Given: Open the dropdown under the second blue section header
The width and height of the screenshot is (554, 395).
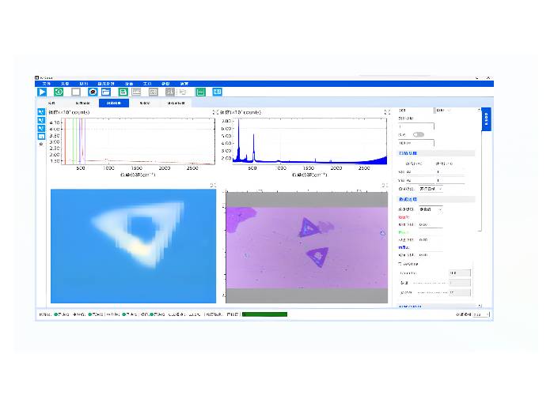Looking at the screenshot, I should (431, 209).
